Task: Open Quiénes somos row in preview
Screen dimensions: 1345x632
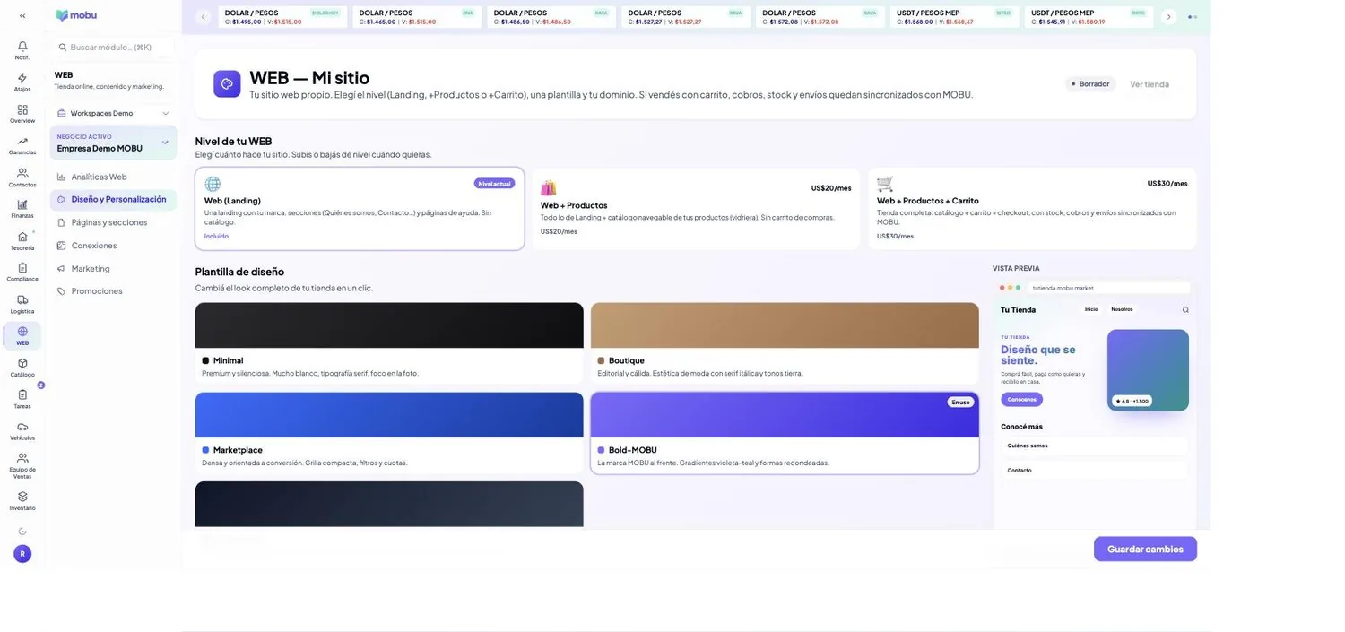Action: point(1094,446)
